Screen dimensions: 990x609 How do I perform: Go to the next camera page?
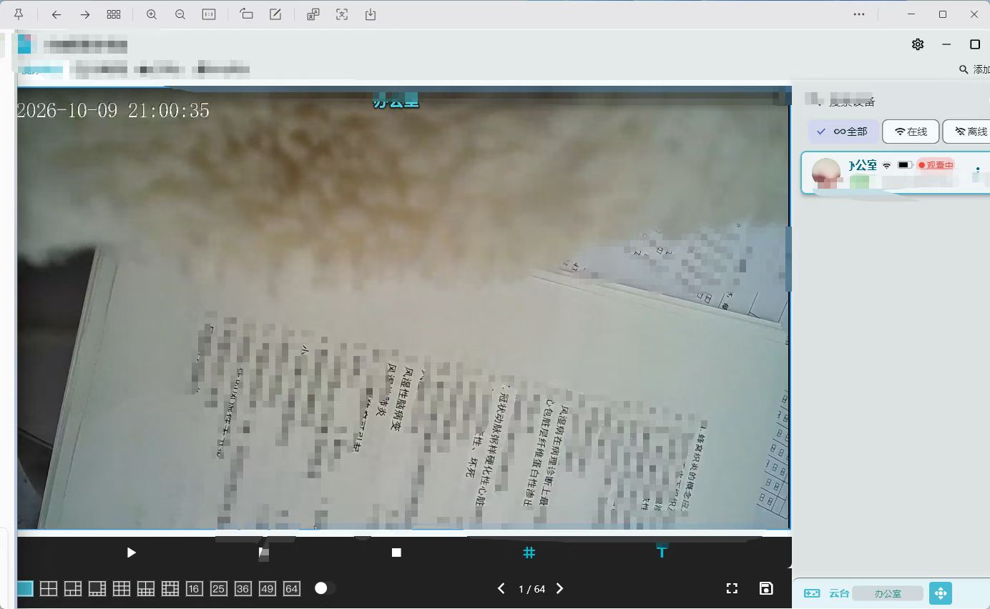(x=560, y=588)
